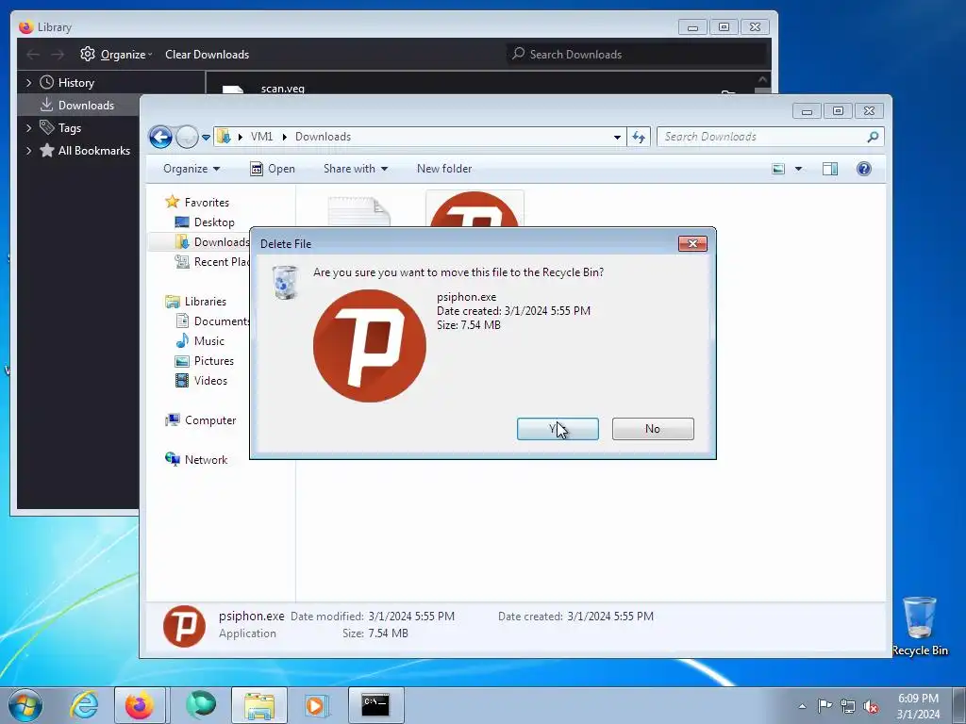This screenshot has height=724, width=966.
Task: Launch Windows Media Player from the taskbar
Action: click(317, 705)
